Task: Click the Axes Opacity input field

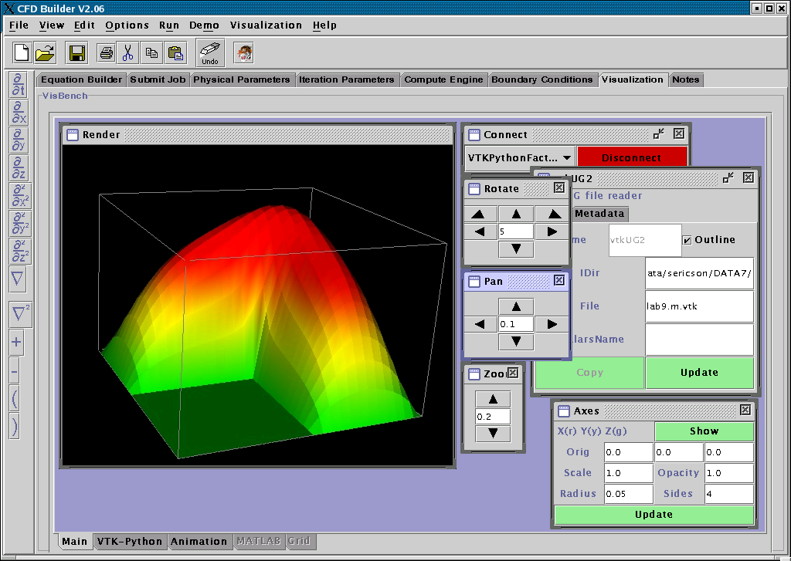Action: click(728, 473)
